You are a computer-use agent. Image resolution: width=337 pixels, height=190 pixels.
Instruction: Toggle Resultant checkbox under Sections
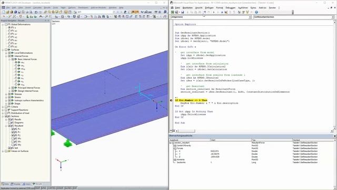pyautogui.click(x=9, y=126)
